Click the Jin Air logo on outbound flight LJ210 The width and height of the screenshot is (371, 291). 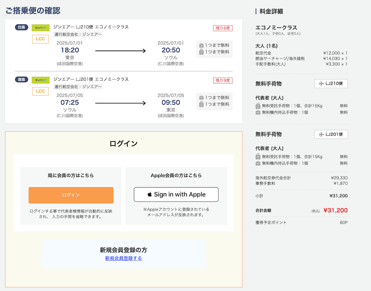pyautogui.click(x=40, y=28)
